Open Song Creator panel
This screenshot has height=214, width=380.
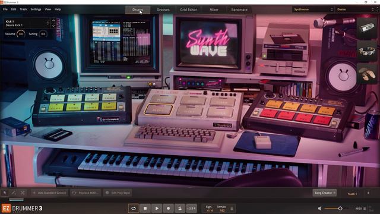[x=325, y=193]
